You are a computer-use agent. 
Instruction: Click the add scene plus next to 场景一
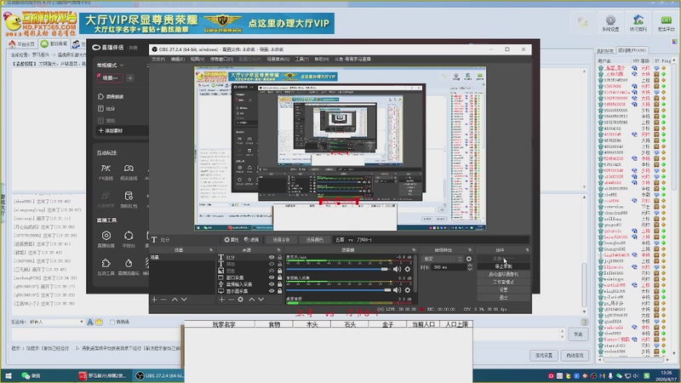[x=130, y=78]
